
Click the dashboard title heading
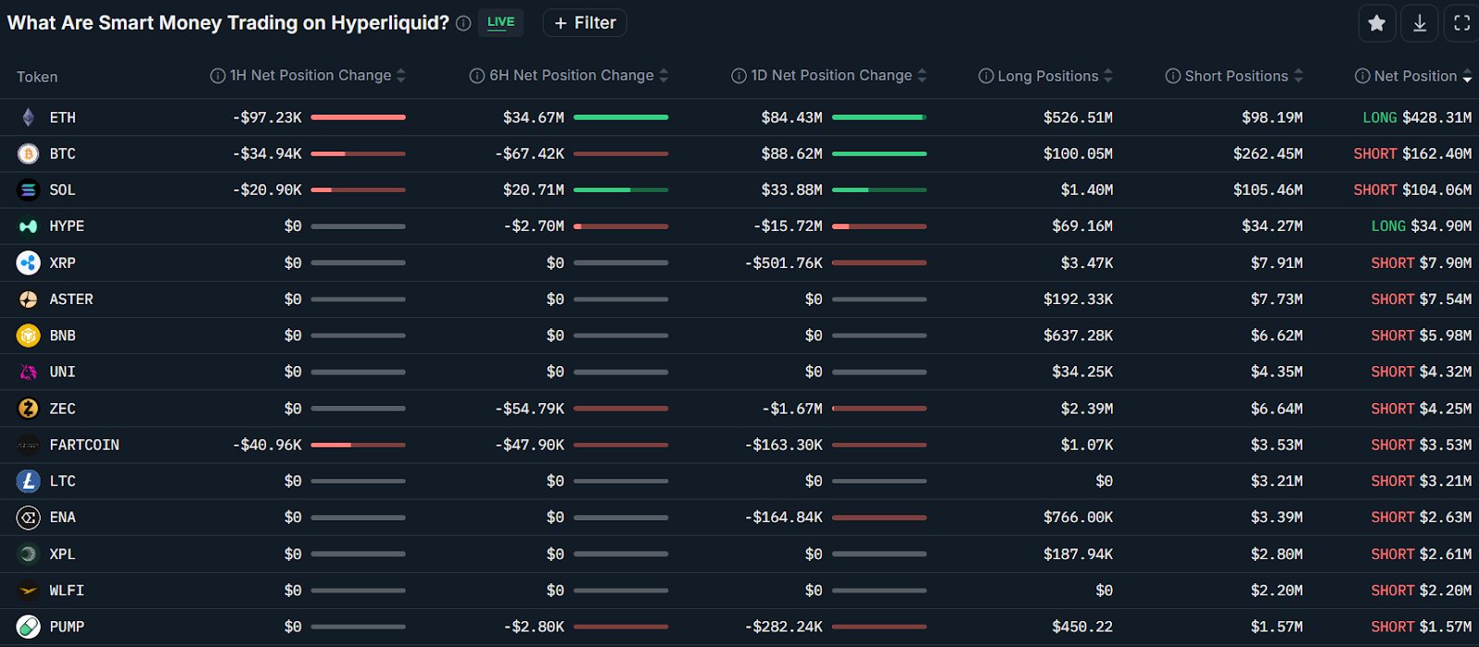coord(228,23)
